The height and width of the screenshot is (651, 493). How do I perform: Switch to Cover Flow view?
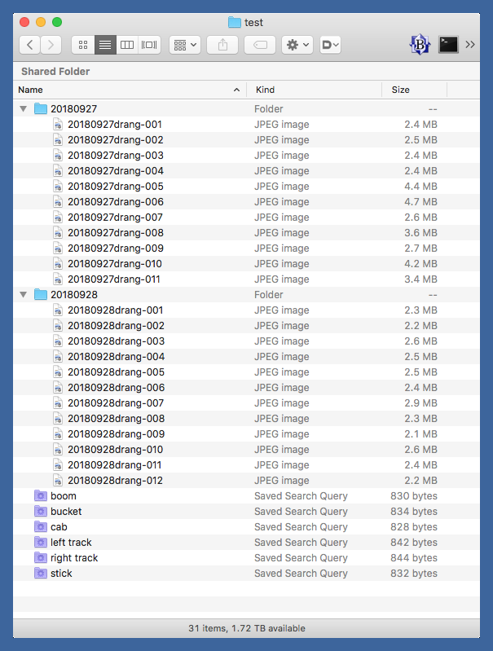149,46
